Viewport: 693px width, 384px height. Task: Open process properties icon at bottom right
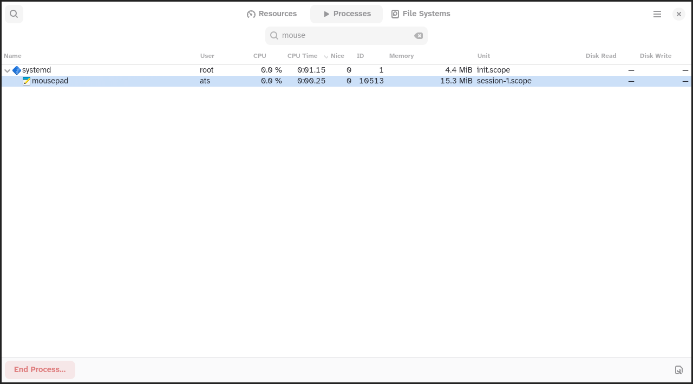click(679, 370)
